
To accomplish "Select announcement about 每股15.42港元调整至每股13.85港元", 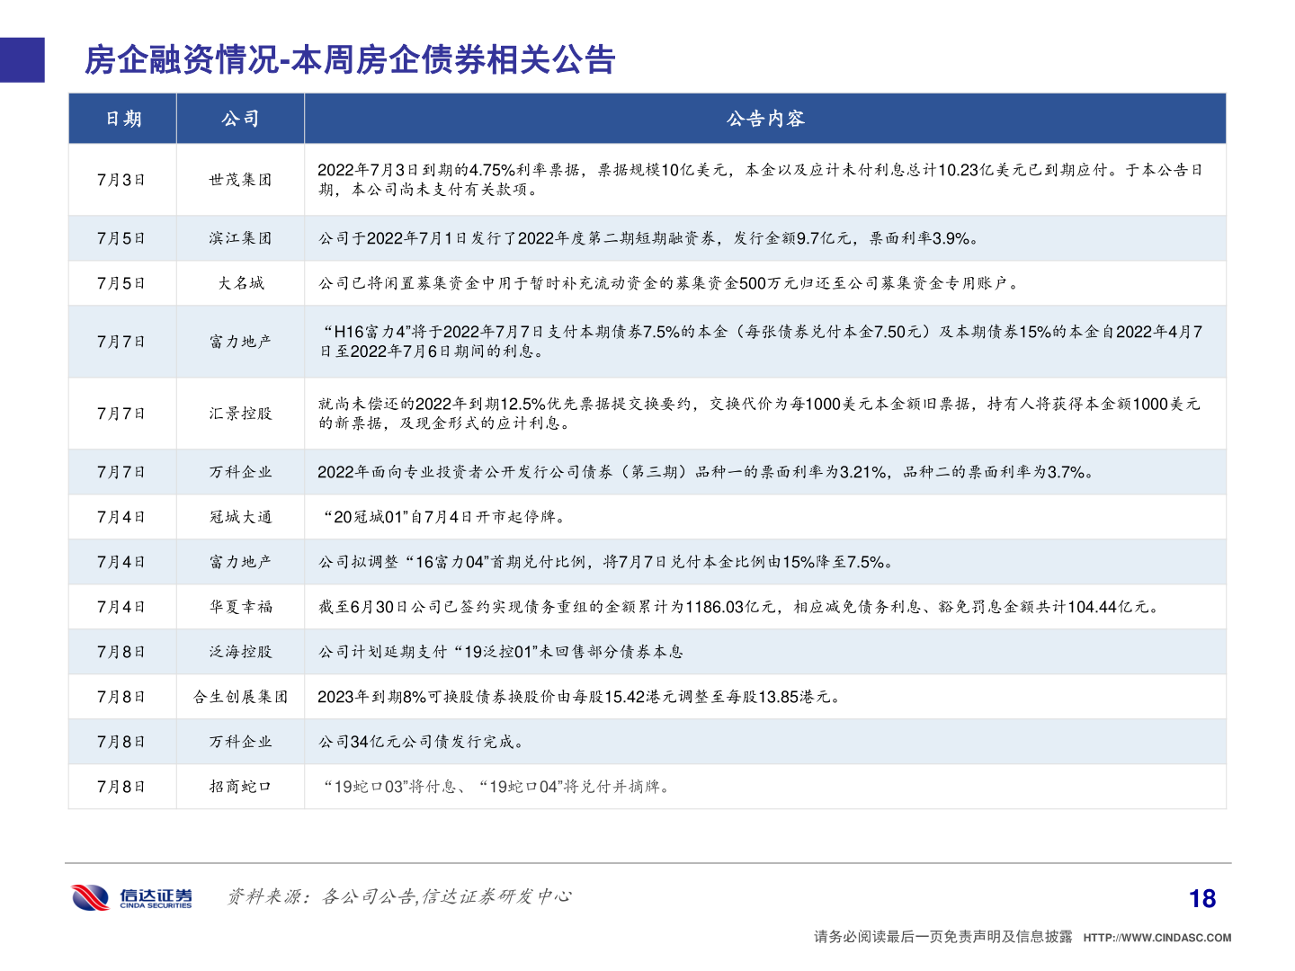I will coord(580,697).
